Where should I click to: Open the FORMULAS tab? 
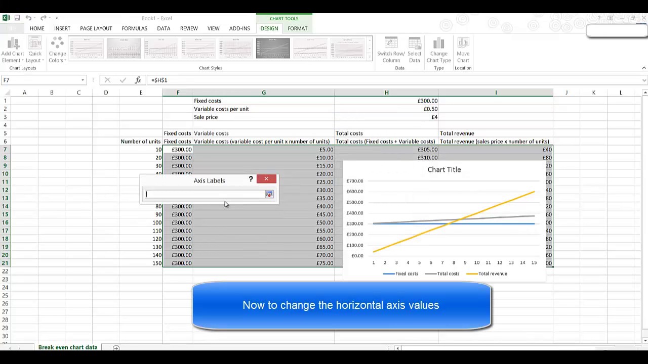click(x=134, y=28)
